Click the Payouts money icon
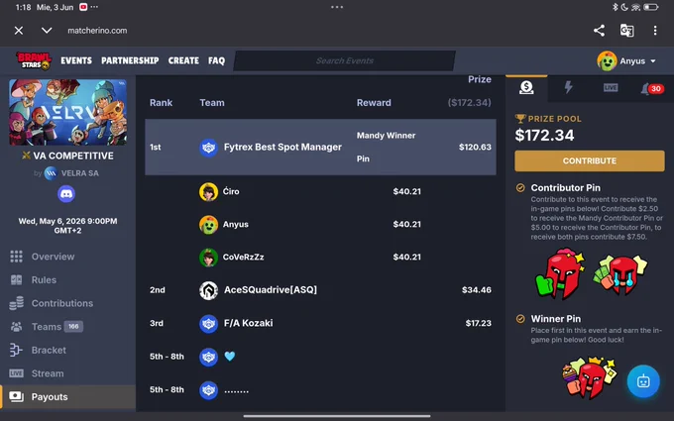 point(16,396)
